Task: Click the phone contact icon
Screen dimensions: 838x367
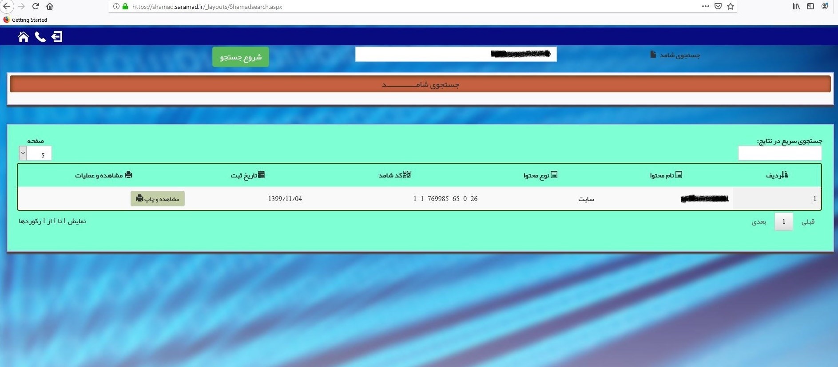Action: tap(40, 37)
